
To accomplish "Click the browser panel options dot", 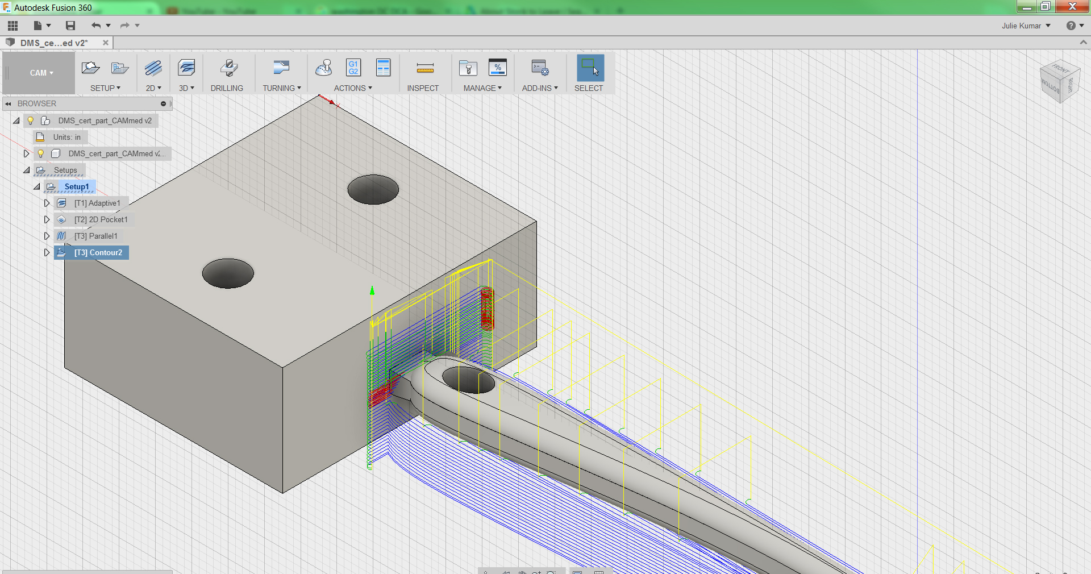I will pos(163,104).
